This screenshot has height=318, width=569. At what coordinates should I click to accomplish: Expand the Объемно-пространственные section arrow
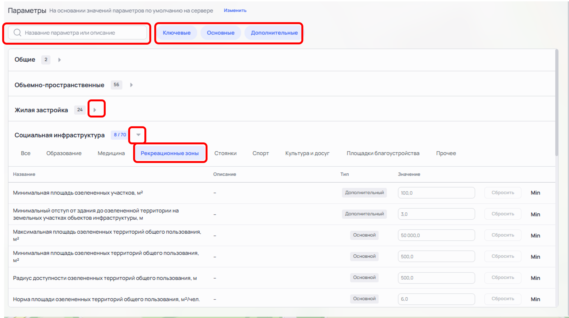pyautogui.click(x=131, y=85)
